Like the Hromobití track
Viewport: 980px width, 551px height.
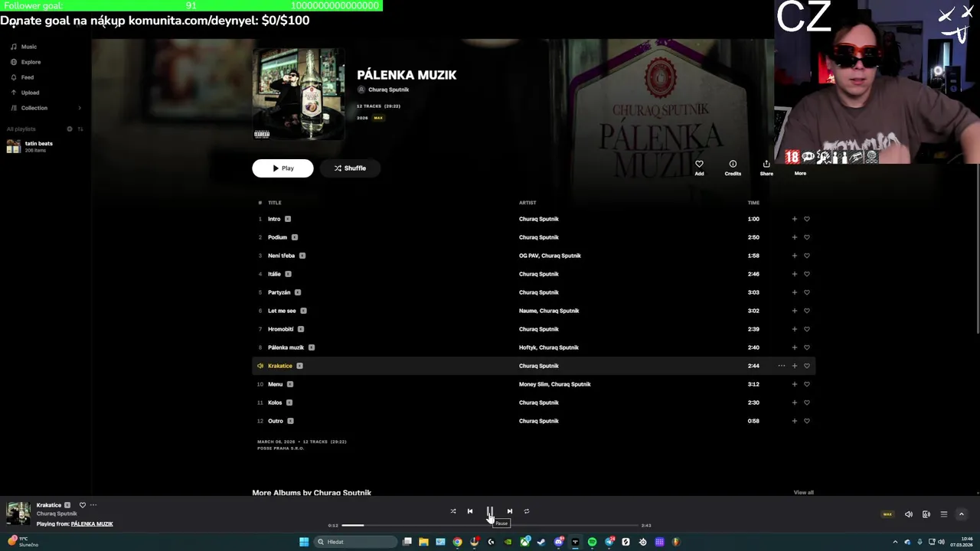(806, 329)
